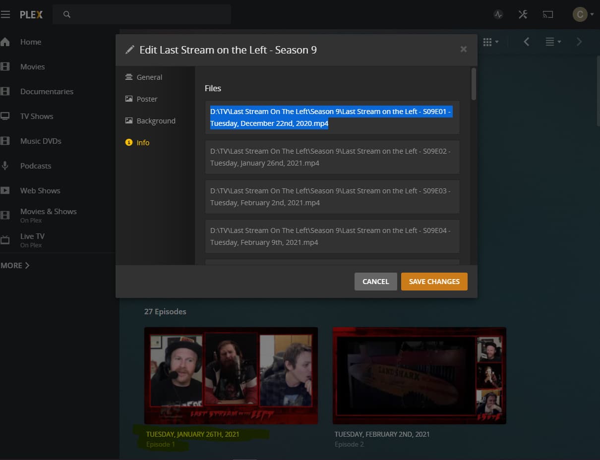Click the Cancel button
The image size is (600, 460).
[x=375, y=282]
